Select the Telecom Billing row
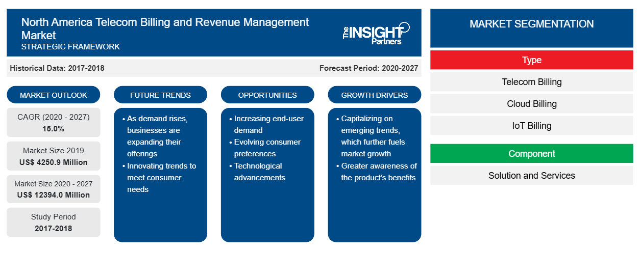The image size is (640, 278). [532, 82]
